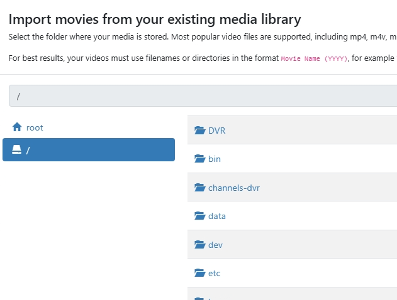Browse into the channels-dvr folder

[234, 188]
